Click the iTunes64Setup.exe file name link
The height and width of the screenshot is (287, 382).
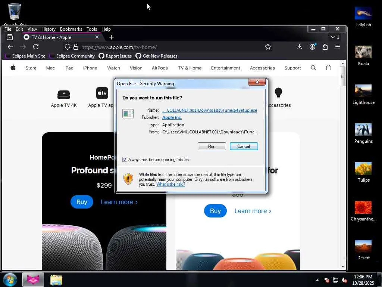point(210,110)
